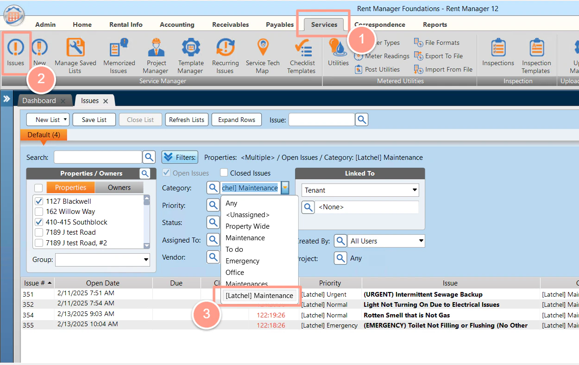Open Memorized Issues
The height and width of the screenshot is (365, 579).
119,55
